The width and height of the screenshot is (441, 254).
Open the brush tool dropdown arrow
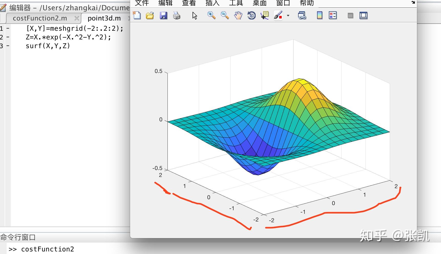point(288,16)
